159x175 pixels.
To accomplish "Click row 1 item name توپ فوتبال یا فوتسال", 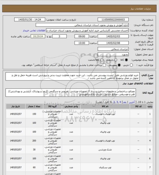I will click(x=105, y=114).
